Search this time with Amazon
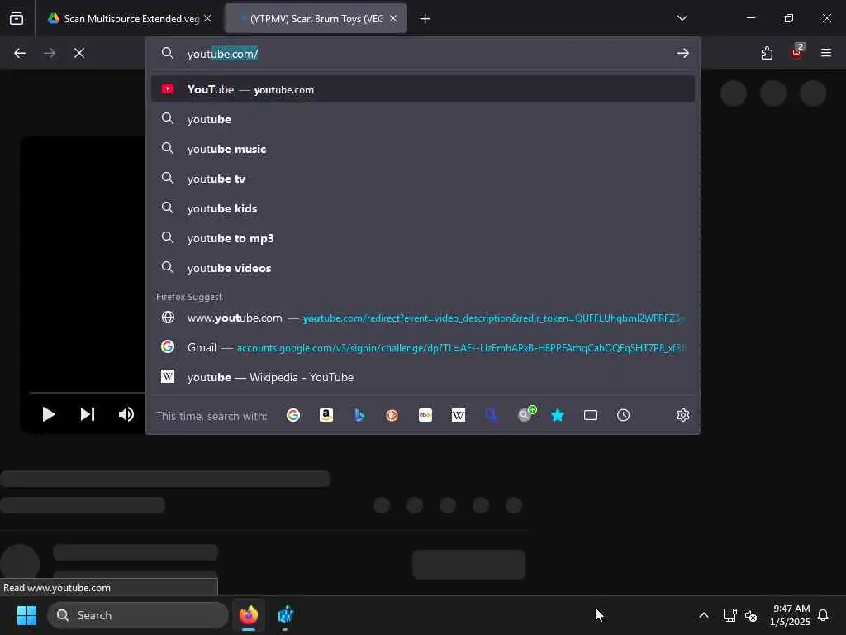Viewport: 846px width, 635px height. click(326, 415)
